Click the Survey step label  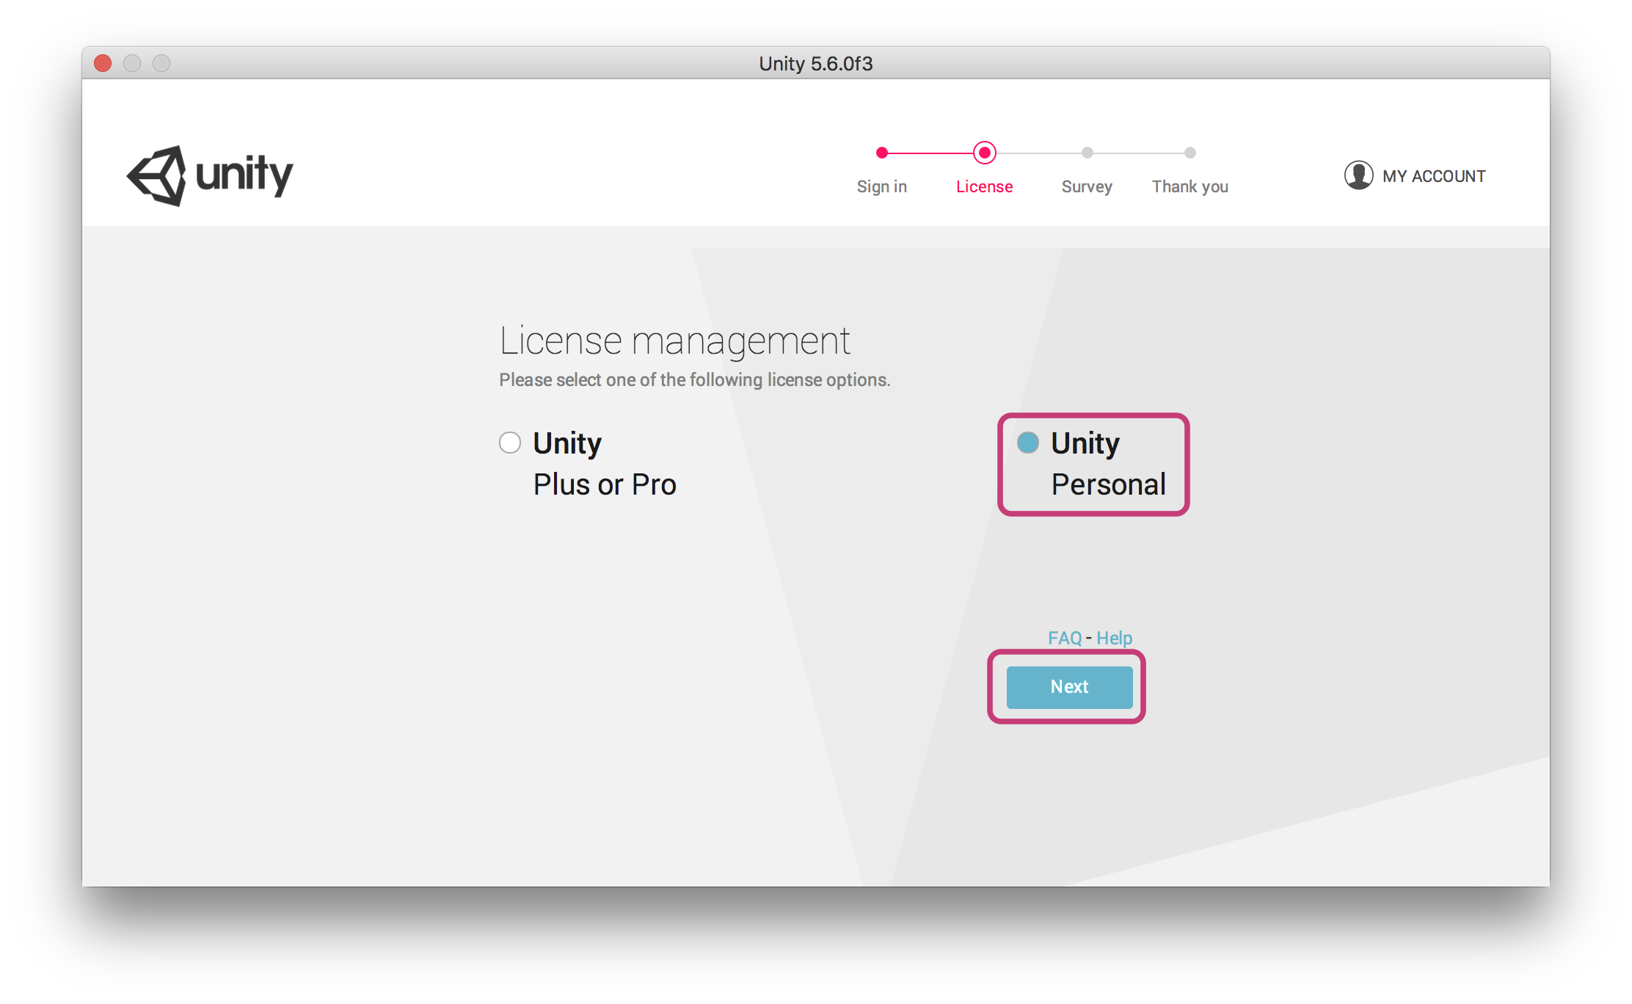point(1087,186)
